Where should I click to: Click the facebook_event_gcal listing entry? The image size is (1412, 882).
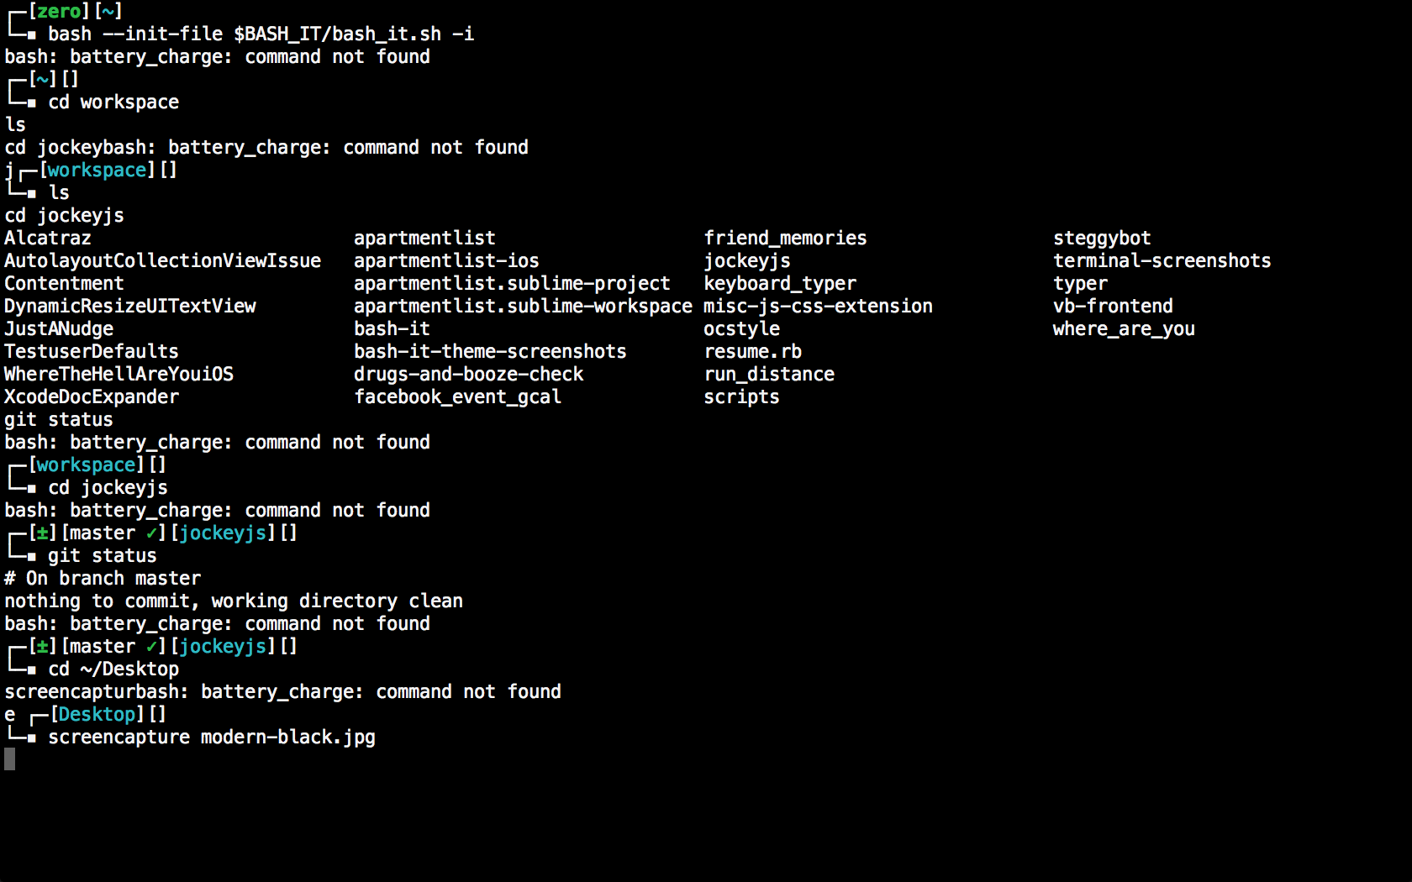(457, 397)
